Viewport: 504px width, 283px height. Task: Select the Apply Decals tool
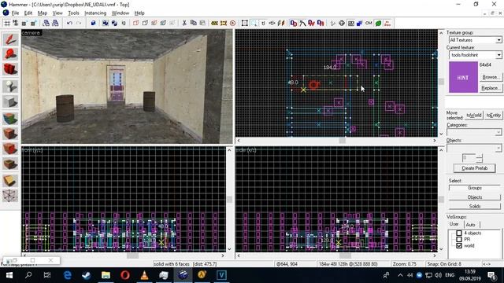pos(10,149)
